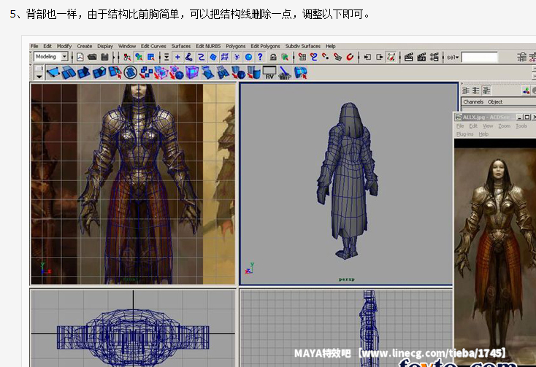Image resolution: width=536 pixels, height=367 pixels.
Task: Enable snap to view planes magnet icon
Action: point(337,57)
